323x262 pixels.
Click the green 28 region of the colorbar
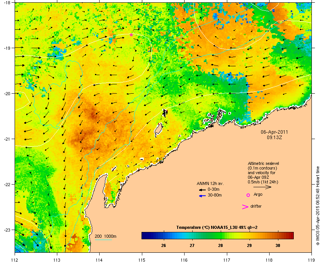tap(221, 235)
